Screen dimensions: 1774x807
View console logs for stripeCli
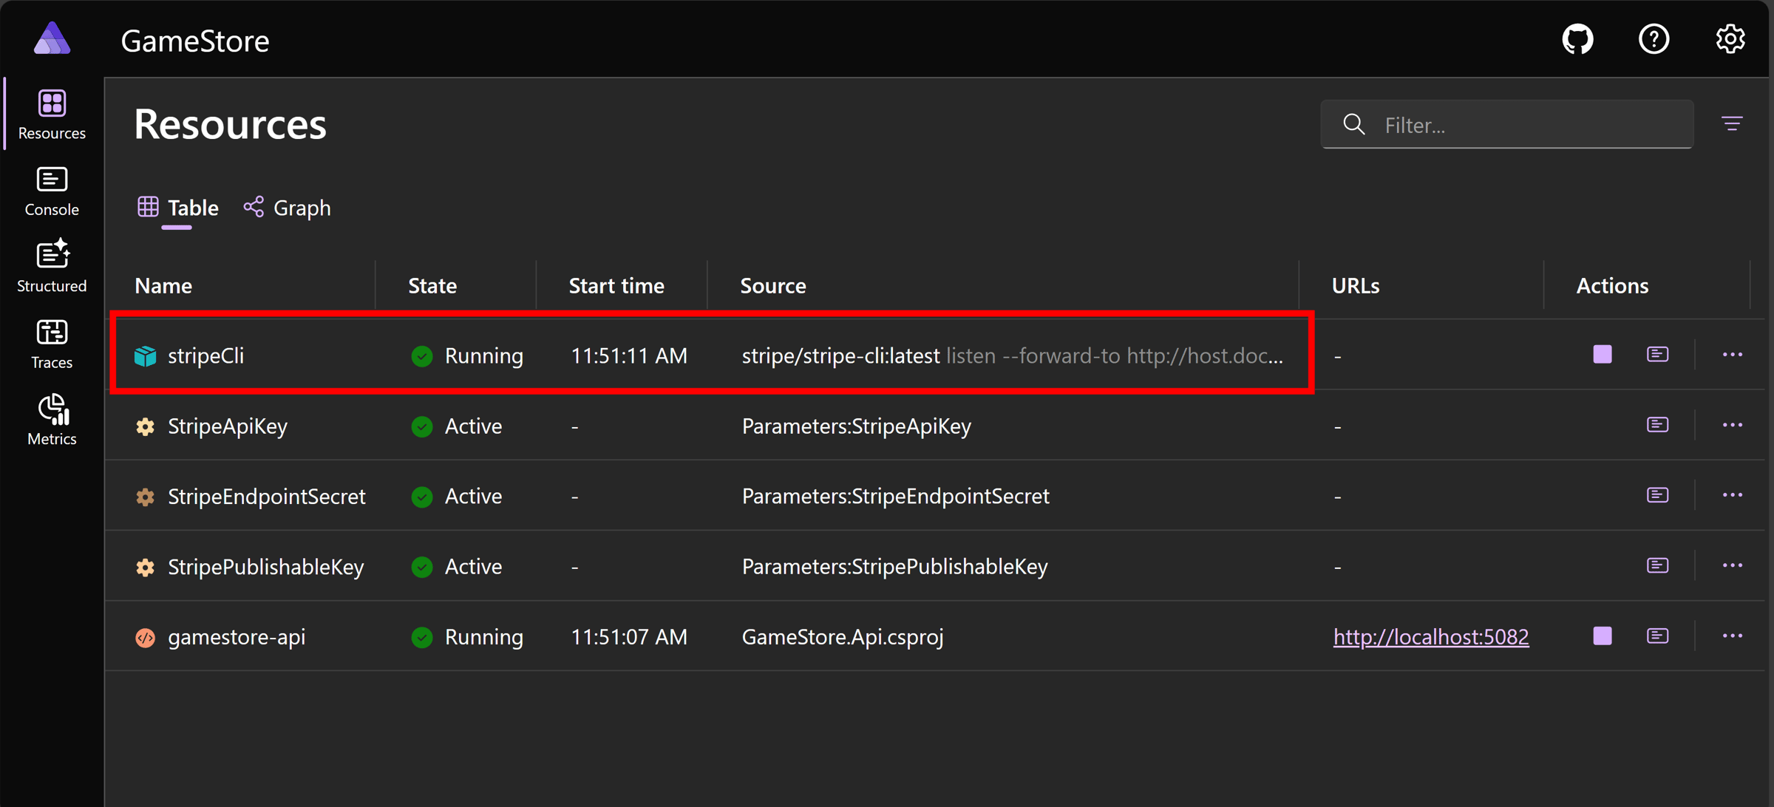(x=1657, y=355)
